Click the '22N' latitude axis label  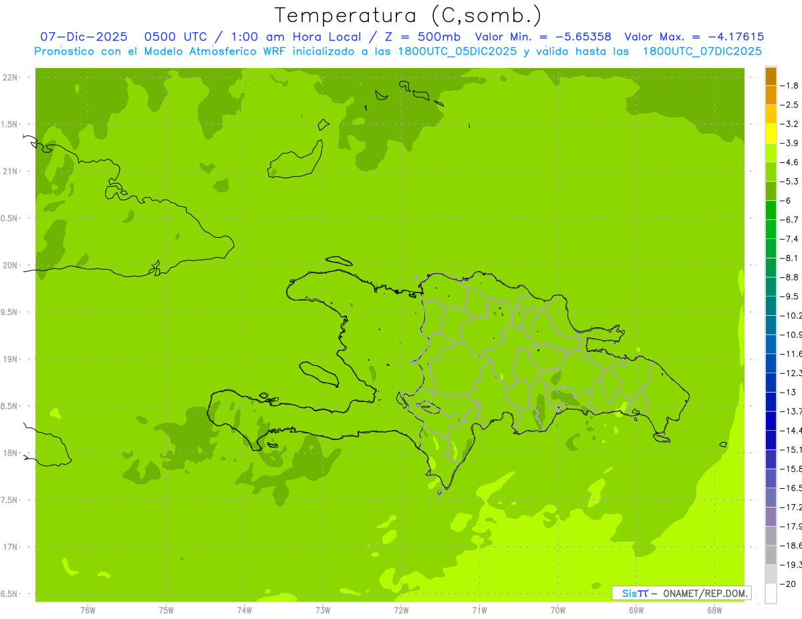(11, 77)
